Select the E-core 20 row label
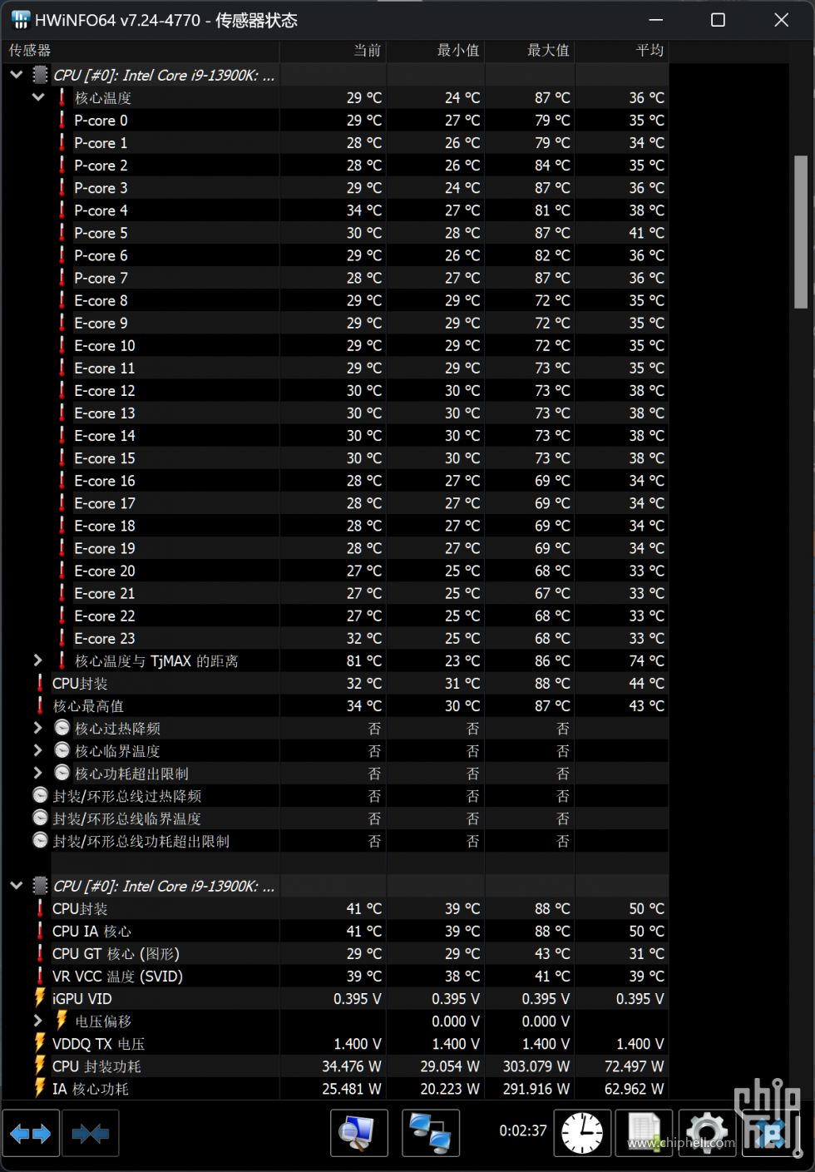 105,571
